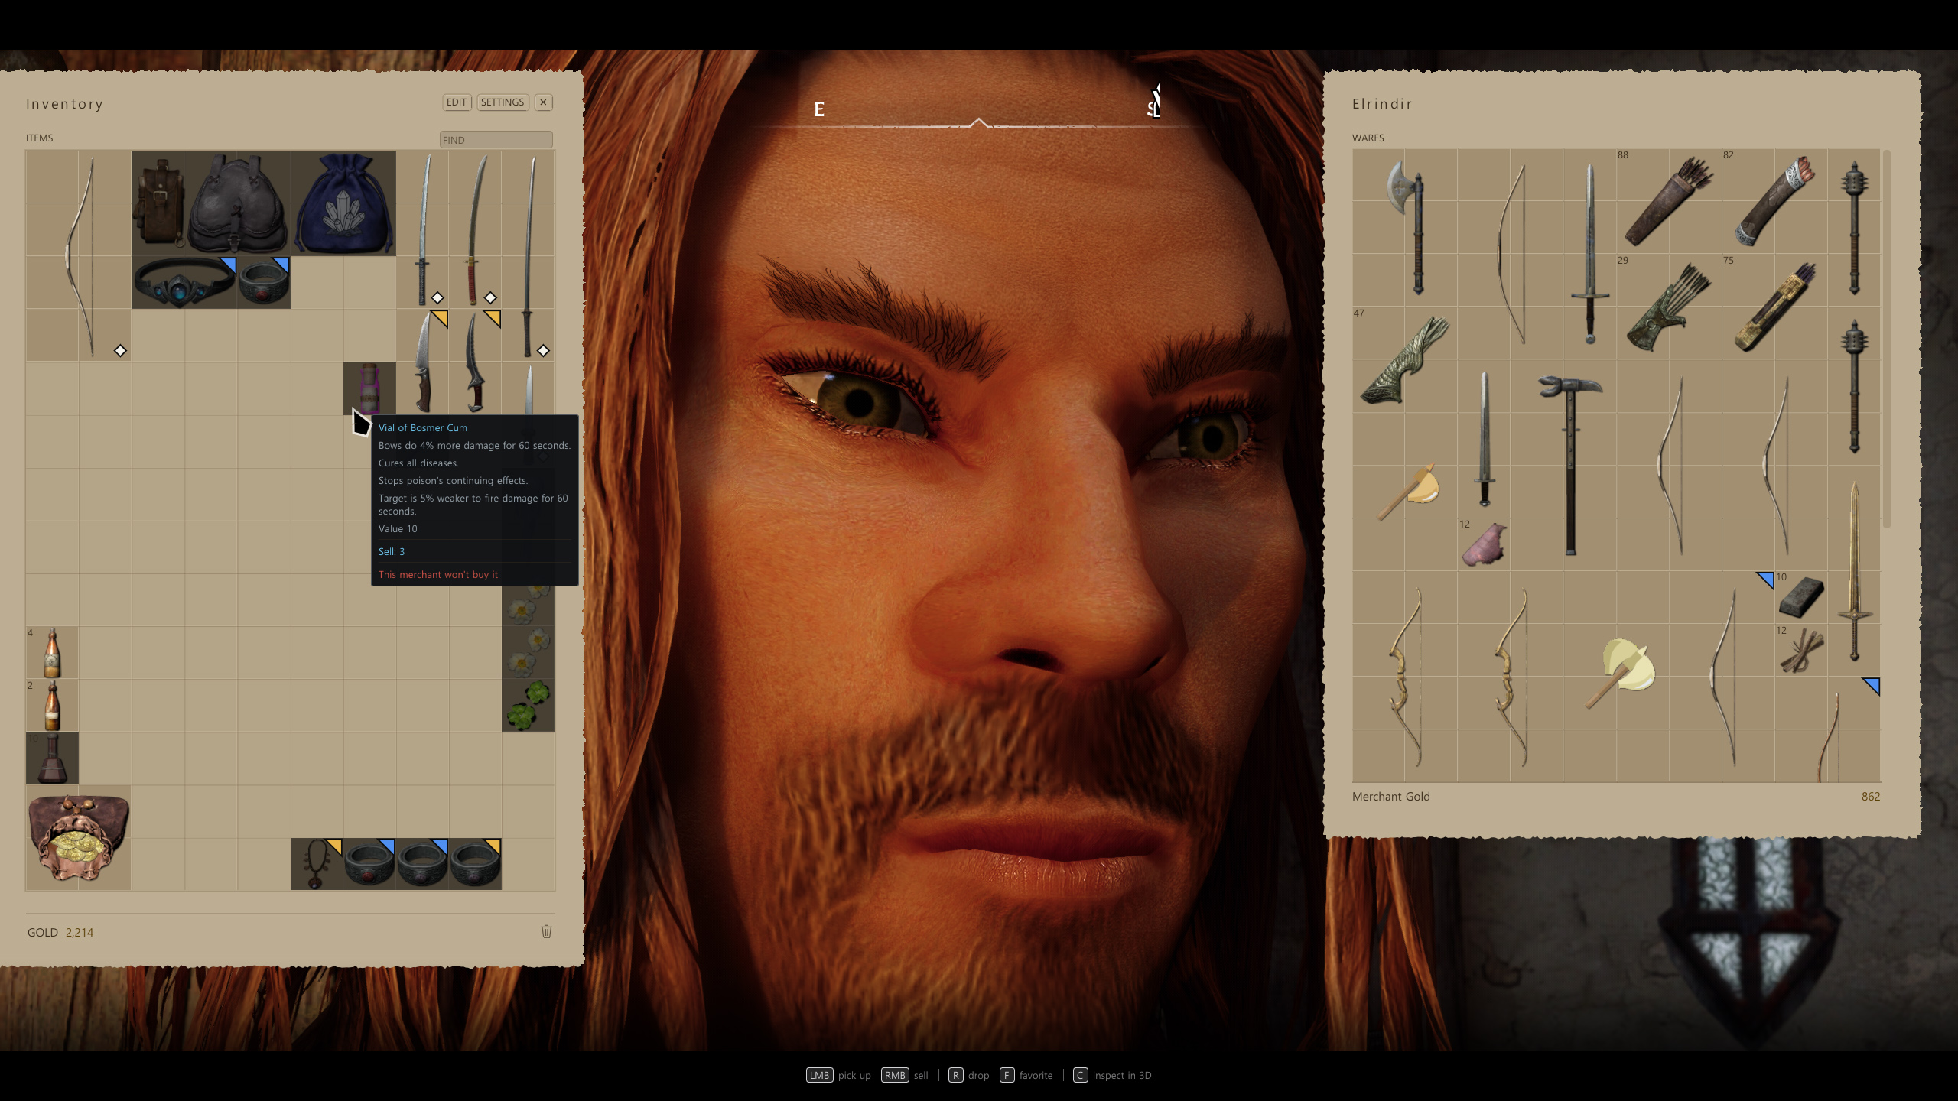1958x1101 pixels.
Task: Click the trash can icon
Action: pyautogui.click(x=546, y=931)
